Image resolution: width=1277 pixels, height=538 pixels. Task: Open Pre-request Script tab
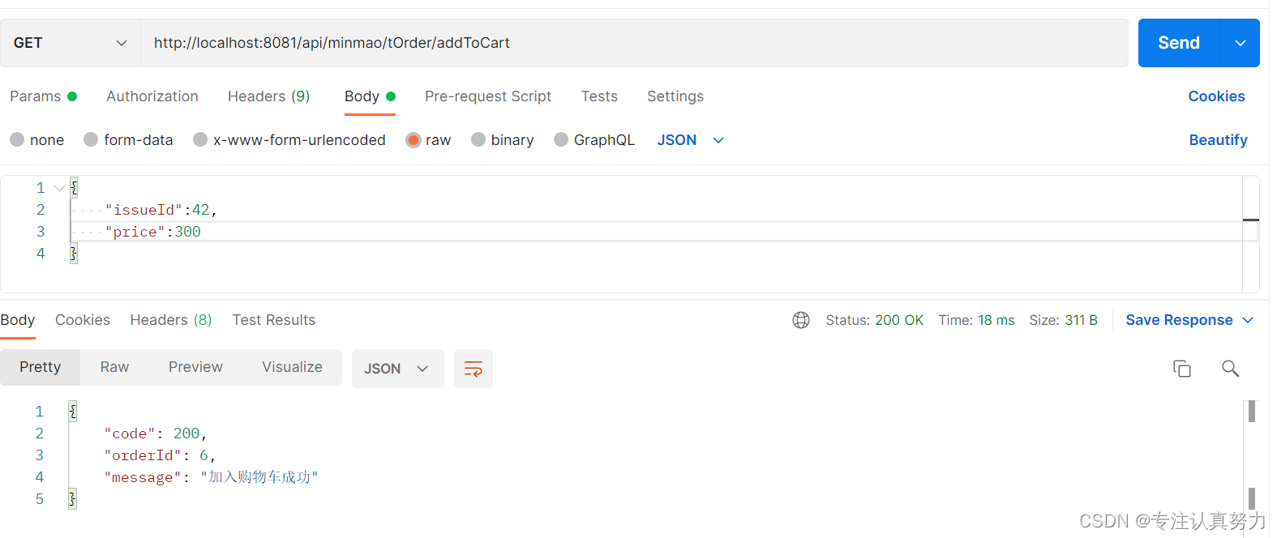[488, 96]
